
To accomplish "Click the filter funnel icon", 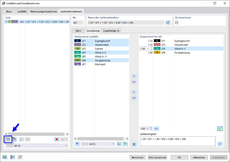I will pos(77,144).
